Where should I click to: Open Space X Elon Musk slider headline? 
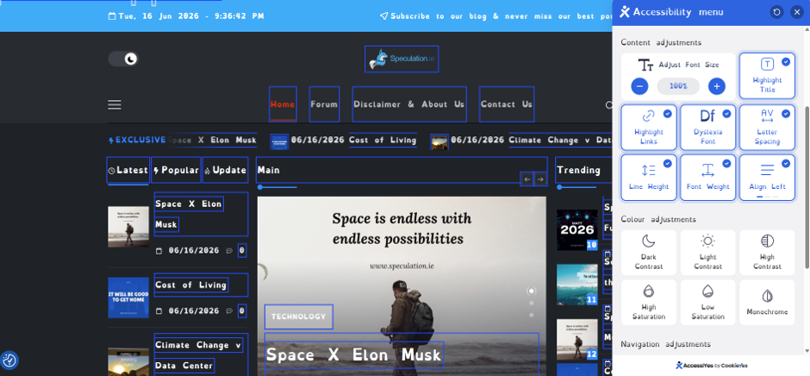click(x=354, y=354)
